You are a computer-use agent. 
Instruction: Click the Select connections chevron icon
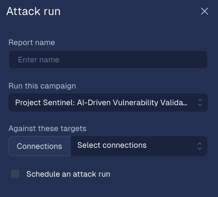(x=199, y=146)
